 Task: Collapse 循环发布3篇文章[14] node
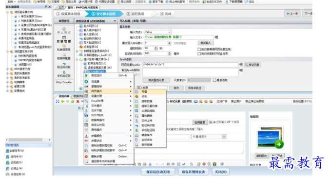coord(77,59)
